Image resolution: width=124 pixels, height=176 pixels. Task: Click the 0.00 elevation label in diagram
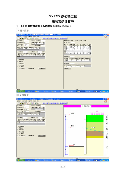click(x=72, y=113)
